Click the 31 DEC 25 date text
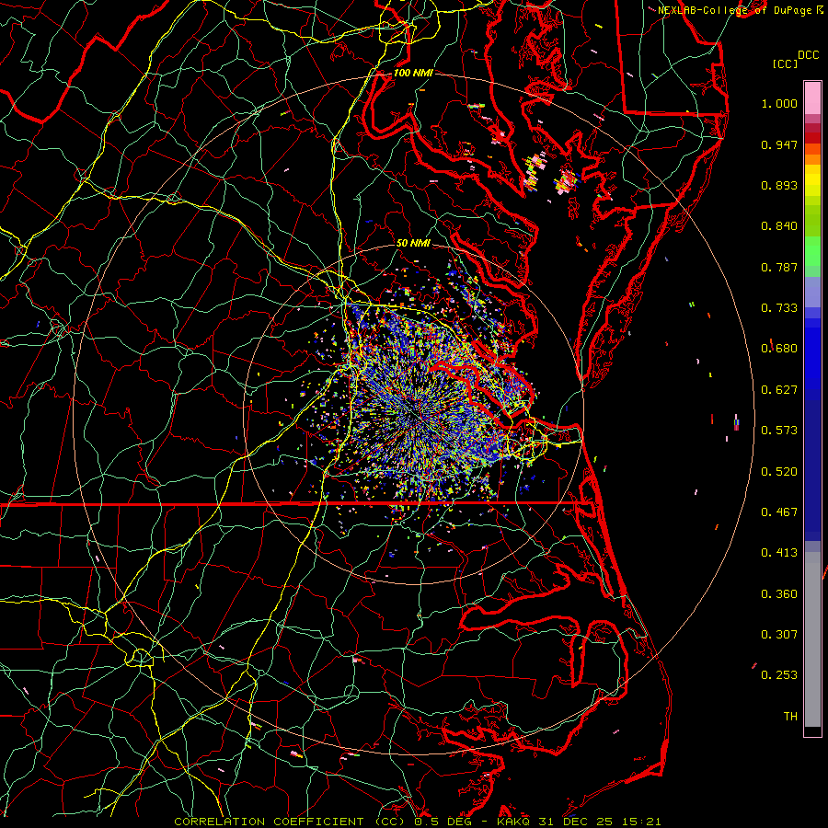828x828 pixels. (576, 822)
